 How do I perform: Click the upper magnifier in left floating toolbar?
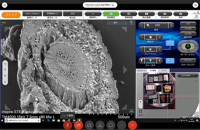click(5, 76)
